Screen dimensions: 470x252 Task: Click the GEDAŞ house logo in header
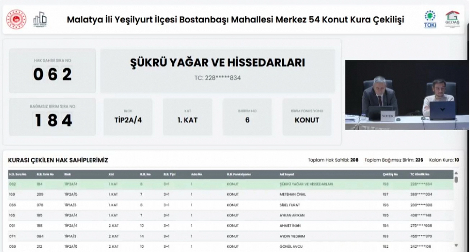pyautogui.click(x=453, y=19)
